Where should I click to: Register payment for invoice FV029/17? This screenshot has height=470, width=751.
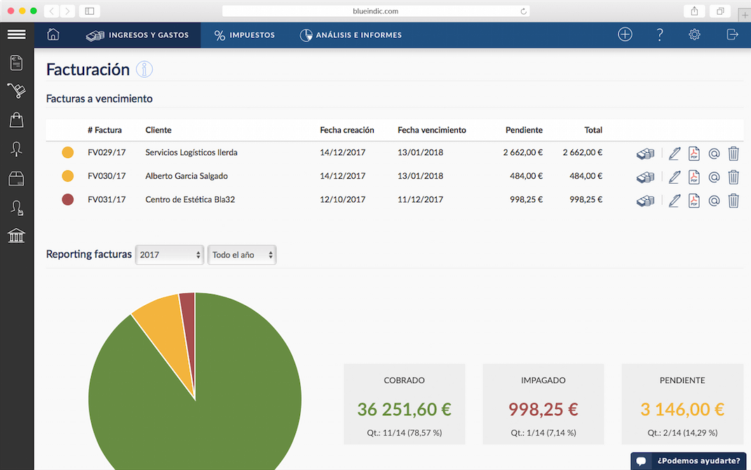pos(645,154)
